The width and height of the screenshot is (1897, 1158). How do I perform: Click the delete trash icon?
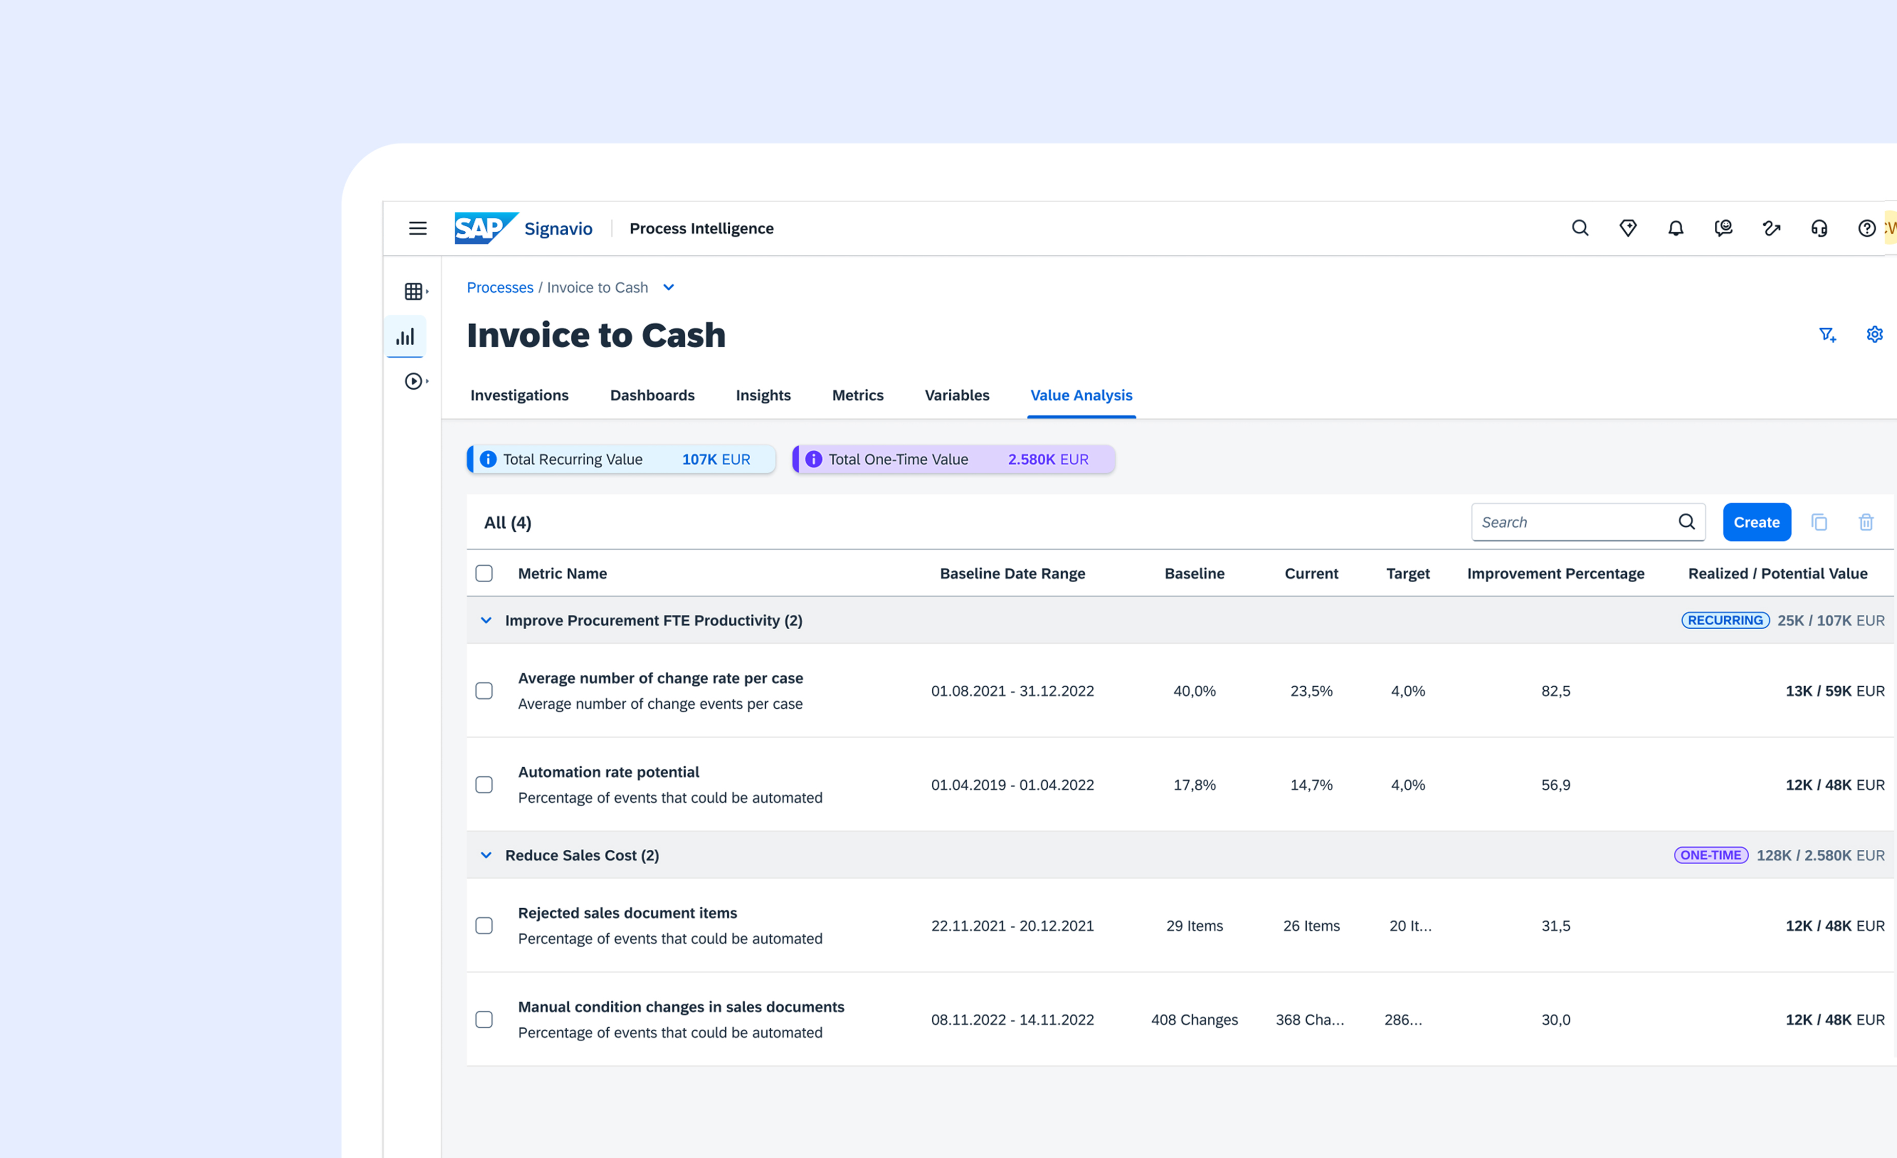tap(1866, 522)
